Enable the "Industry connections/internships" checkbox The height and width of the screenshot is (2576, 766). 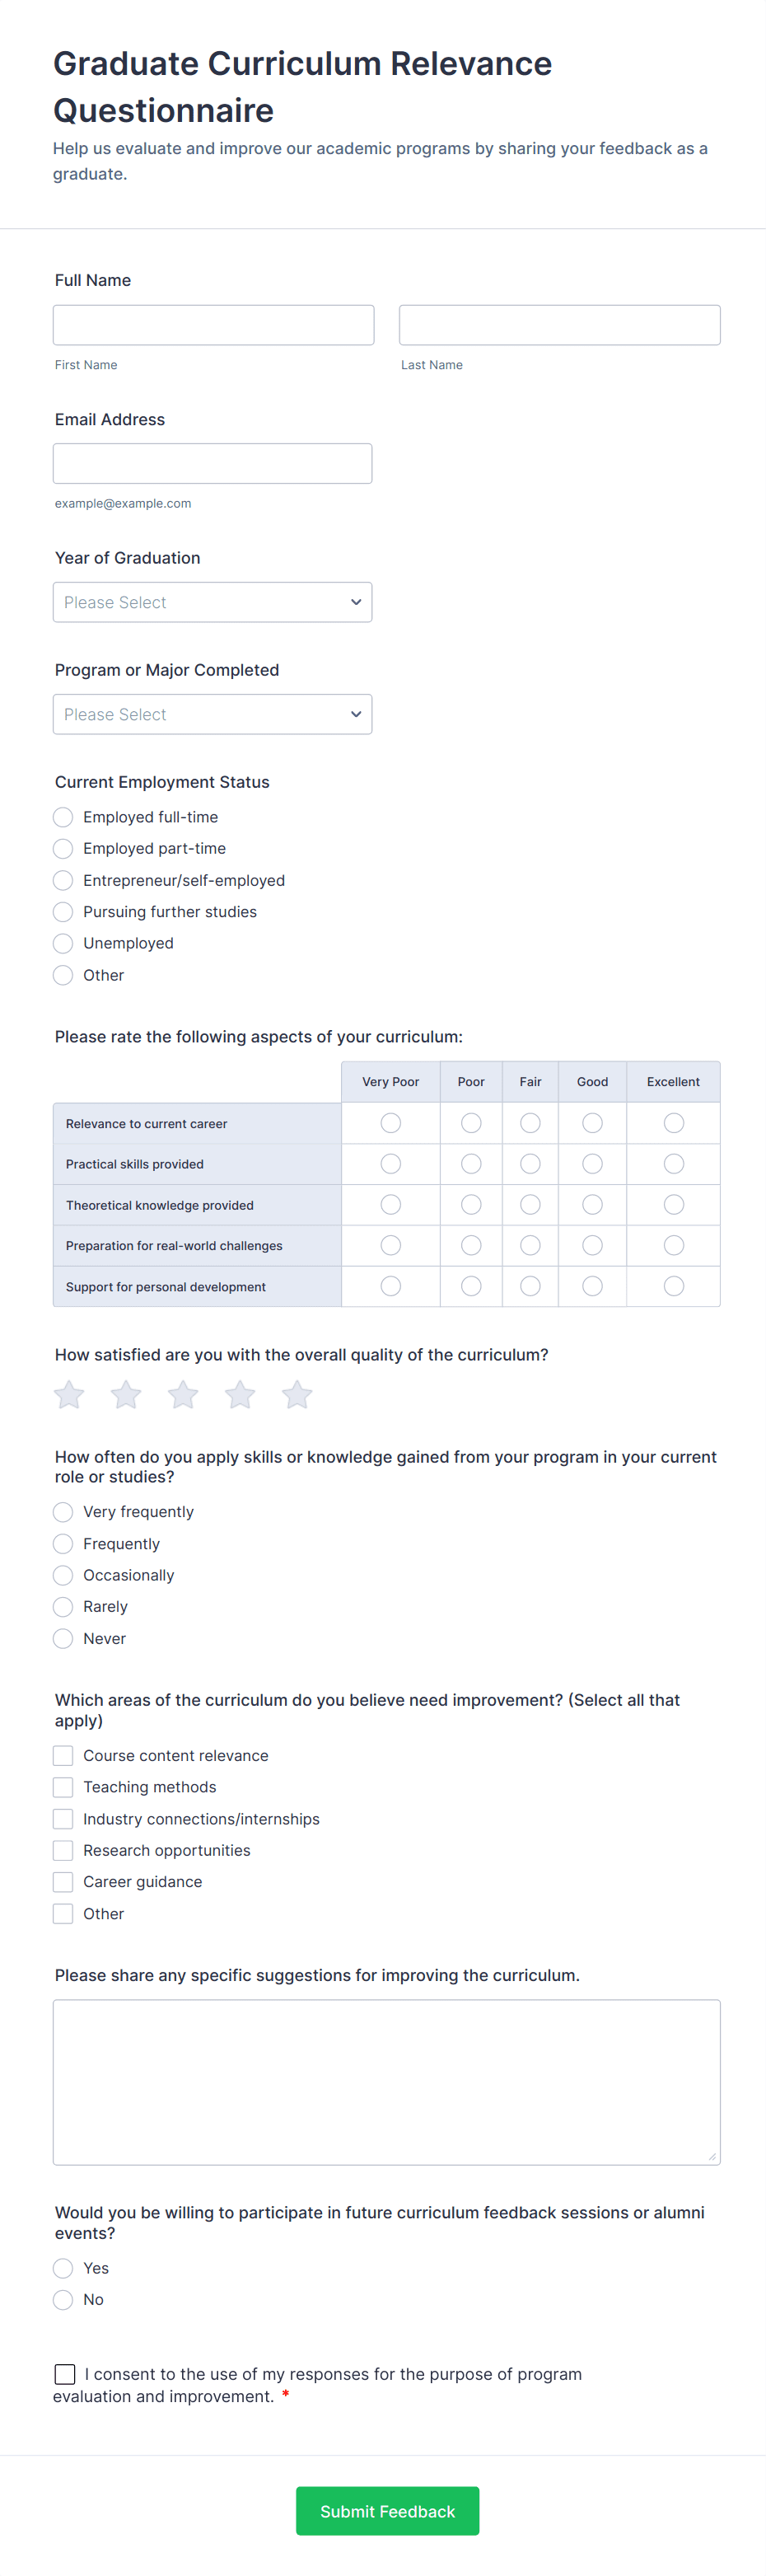pyautogui.click(x=62, y=1818)
